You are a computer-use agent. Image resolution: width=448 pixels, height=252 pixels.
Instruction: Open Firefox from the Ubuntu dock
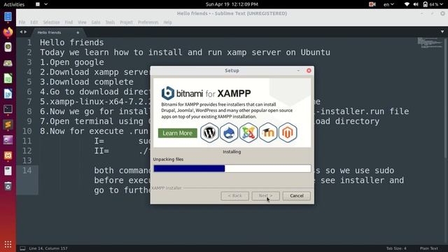8,32
